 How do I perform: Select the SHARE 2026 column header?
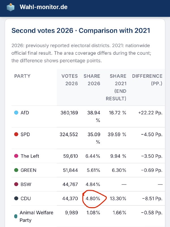point(92,80)
